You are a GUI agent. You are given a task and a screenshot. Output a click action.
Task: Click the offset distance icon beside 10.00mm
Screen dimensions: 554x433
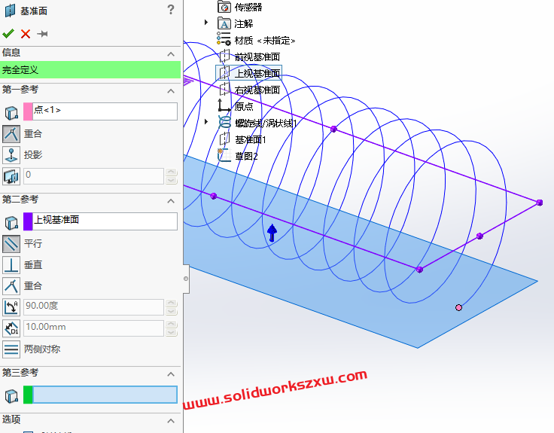[x=11, y=328]
